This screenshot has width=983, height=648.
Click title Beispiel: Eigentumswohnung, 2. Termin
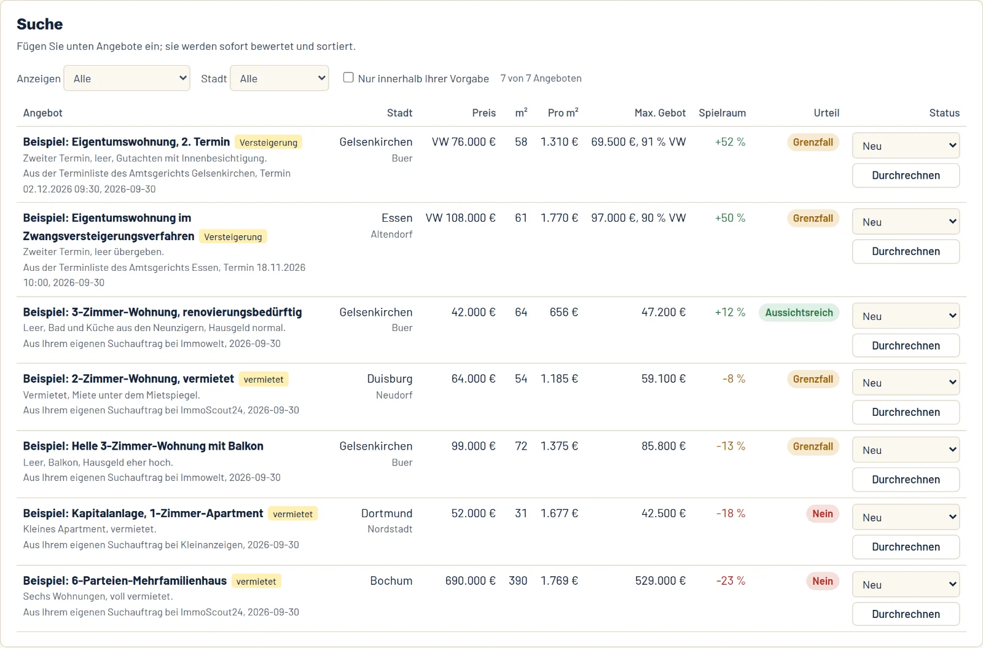(127, 142)
